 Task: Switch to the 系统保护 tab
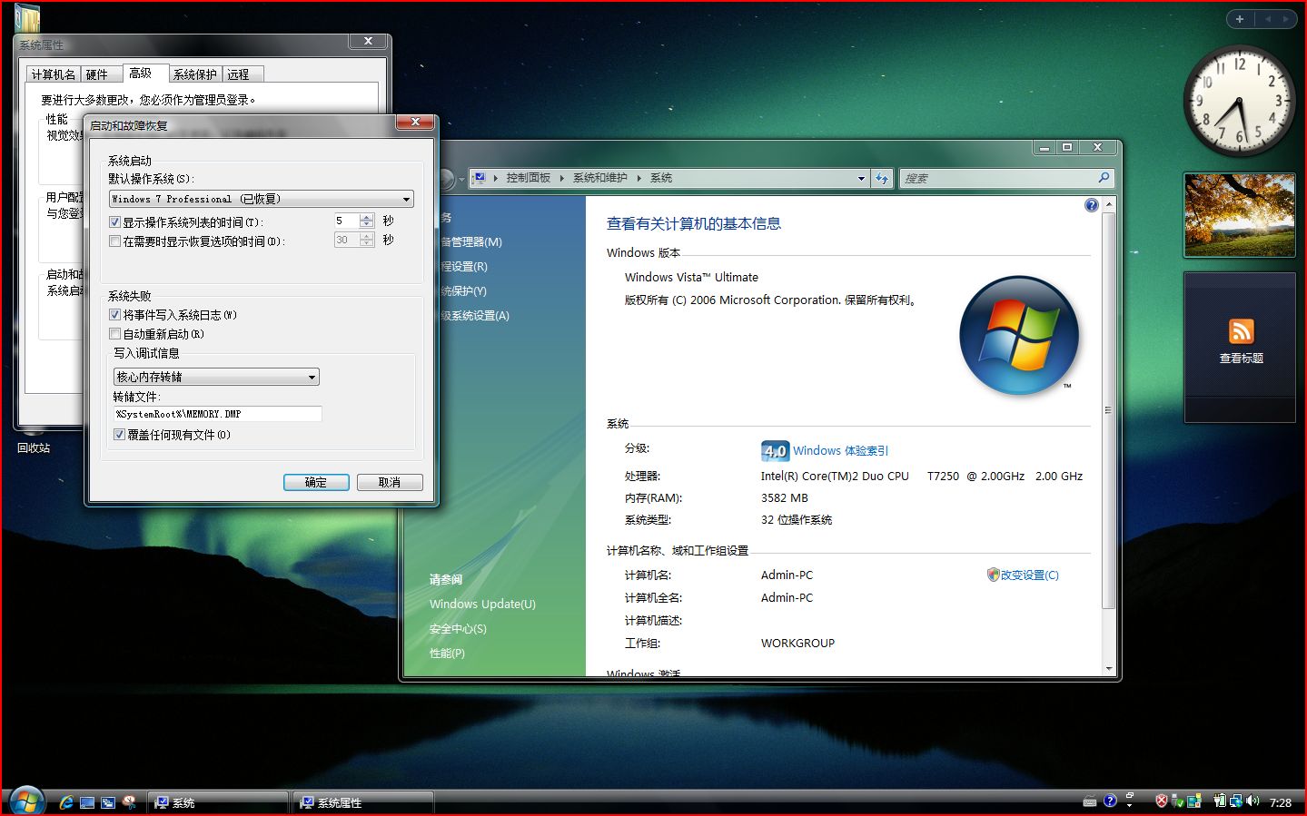click(193, 74)
